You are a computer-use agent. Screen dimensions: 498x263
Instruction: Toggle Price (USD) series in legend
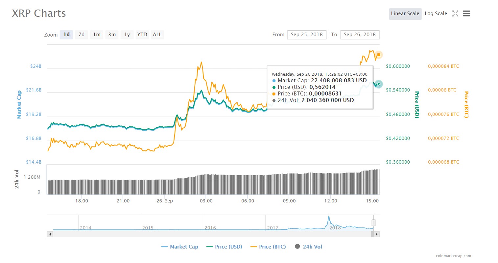tap(224, 247)
